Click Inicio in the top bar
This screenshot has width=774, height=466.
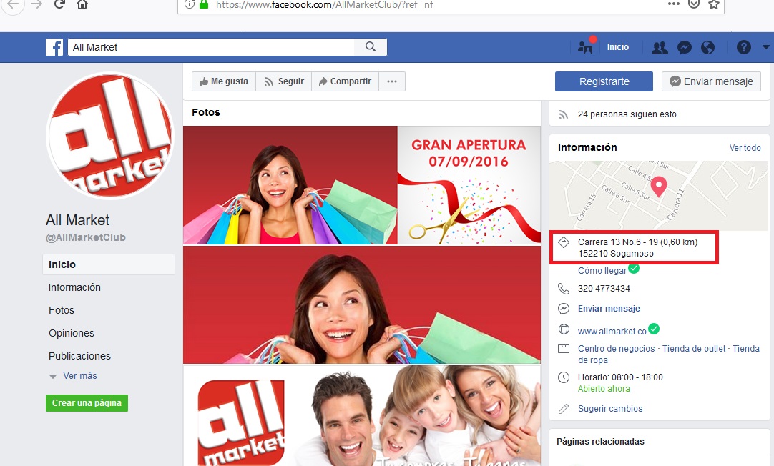point(617,47)
